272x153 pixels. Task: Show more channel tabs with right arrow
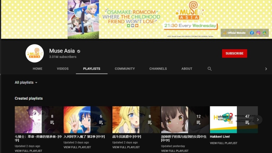pyautogui.click(x=266, y=69)
